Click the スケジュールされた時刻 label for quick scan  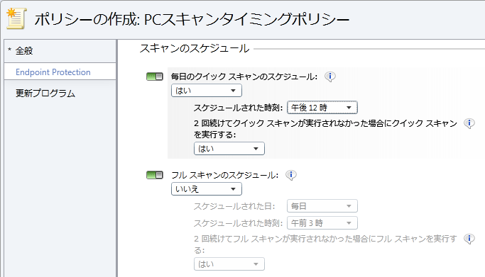(238, 108)
